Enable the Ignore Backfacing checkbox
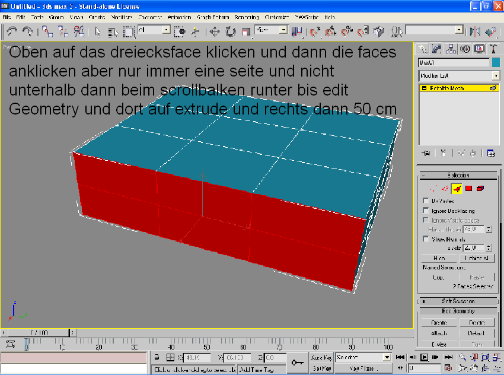 click(x=426, y=211)
